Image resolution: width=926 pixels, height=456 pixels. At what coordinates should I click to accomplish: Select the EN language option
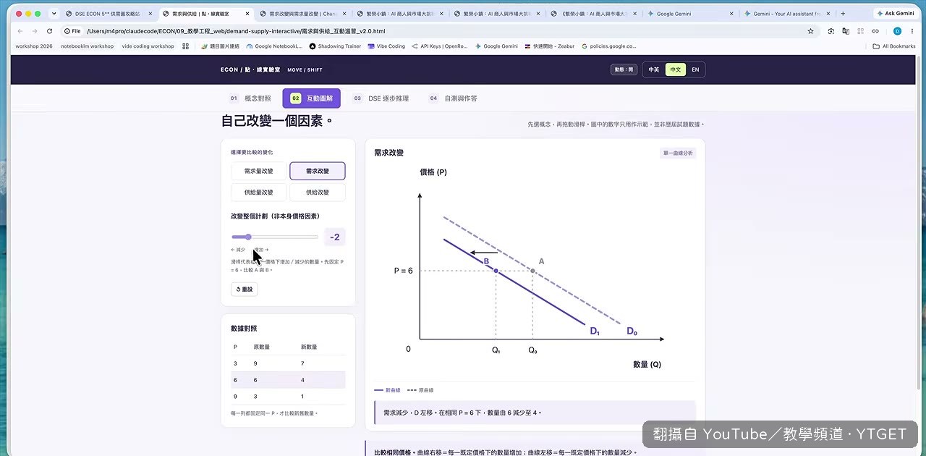695,69
